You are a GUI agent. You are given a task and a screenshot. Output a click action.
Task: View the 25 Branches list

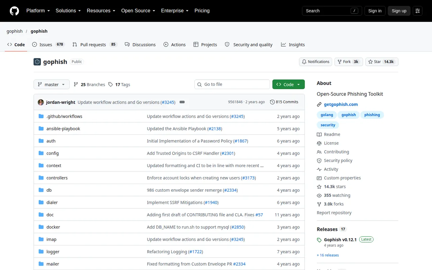(x=89, y=84)
